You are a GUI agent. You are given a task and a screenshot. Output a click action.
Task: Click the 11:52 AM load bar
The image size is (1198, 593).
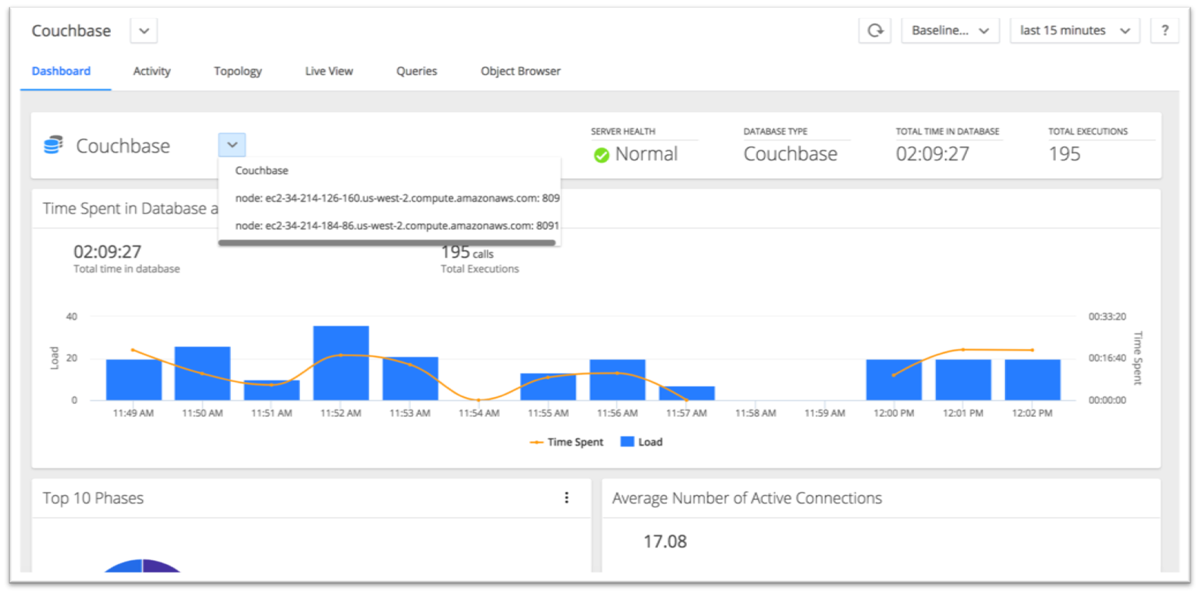click(341, 363)
